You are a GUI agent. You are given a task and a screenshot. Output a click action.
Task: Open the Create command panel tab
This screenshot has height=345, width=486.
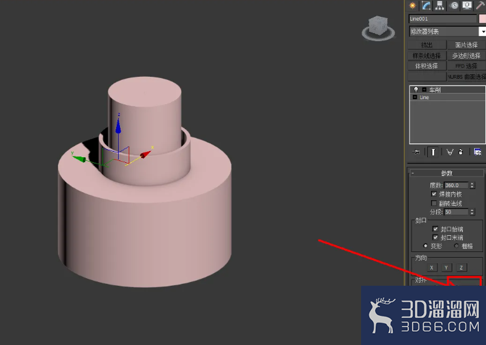click(412, 6)
